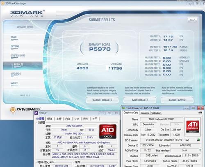The width and height of the screenshot is (205, 167).
Task: Click the Futuremark Corporation logo icon
Action: point(13,110)
